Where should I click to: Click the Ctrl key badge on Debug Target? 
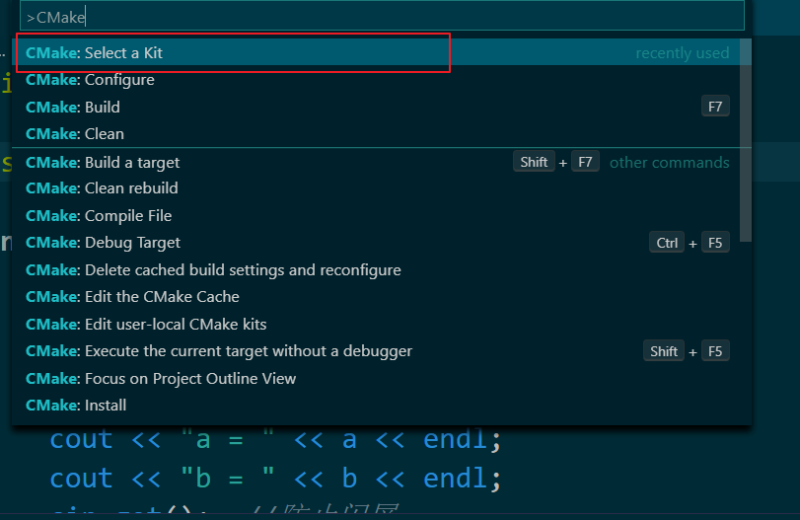coord(667,243)
